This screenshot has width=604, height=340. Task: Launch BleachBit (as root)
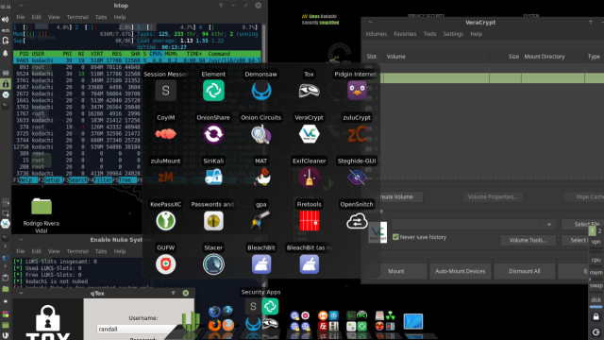(309, 264)
